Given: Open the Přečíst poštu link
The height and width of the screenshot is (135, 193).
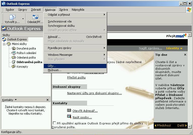Looking at the screenshot, I should [76, 77].
